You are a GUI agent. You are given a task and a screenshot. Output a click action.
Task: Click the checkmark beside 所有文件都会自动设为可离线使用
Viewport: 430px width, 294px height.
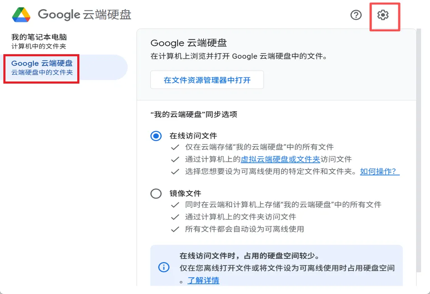tap(175, 229)
